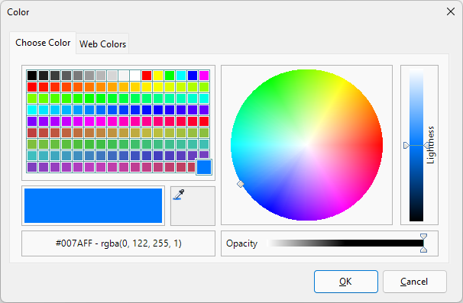Cancel the Color dialog

pyautogui.click(x=414, y=282)
